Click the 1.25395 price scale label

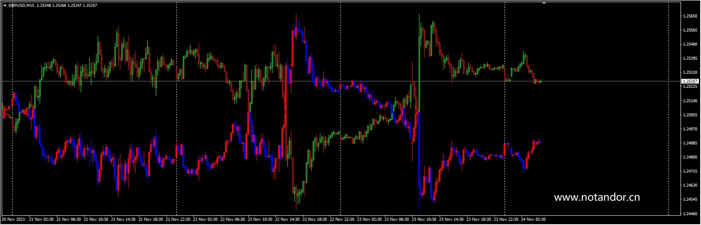coord(691,58)
